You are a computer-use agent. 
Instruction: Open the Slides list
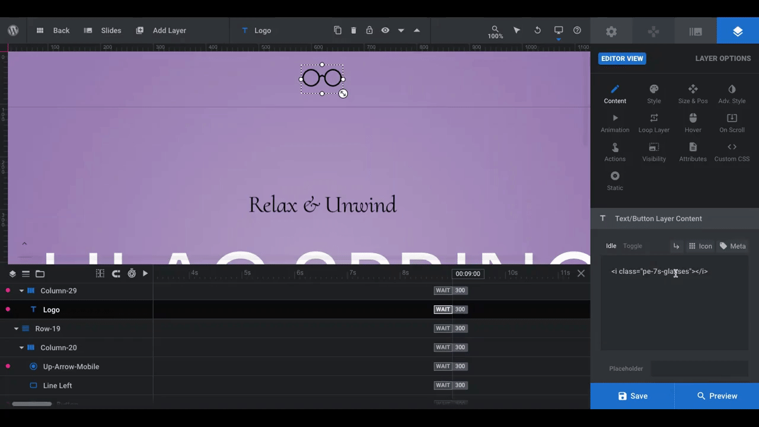103,30
